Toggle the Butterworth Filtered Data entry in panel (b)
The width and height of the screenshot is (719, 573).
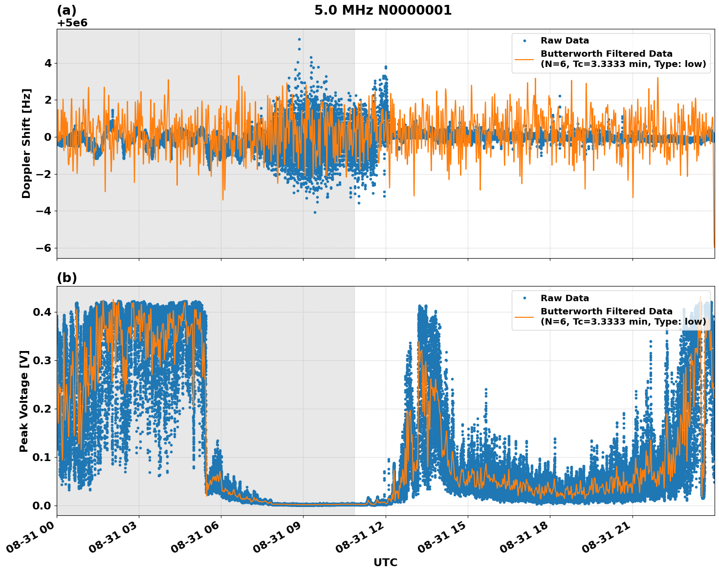pyautogui.click(x=606, y=310)
